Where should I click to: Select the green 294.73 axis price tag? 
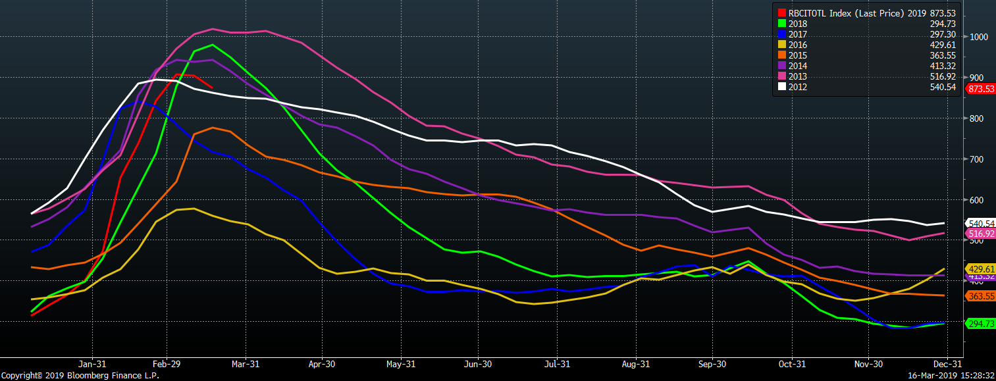[x=980, y=324]
